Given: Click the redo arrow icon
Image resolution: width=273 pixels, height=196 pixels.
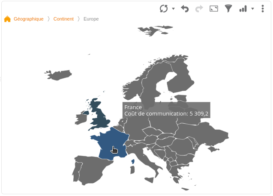Looking at the screenshot, I should (x=199, y=9).
